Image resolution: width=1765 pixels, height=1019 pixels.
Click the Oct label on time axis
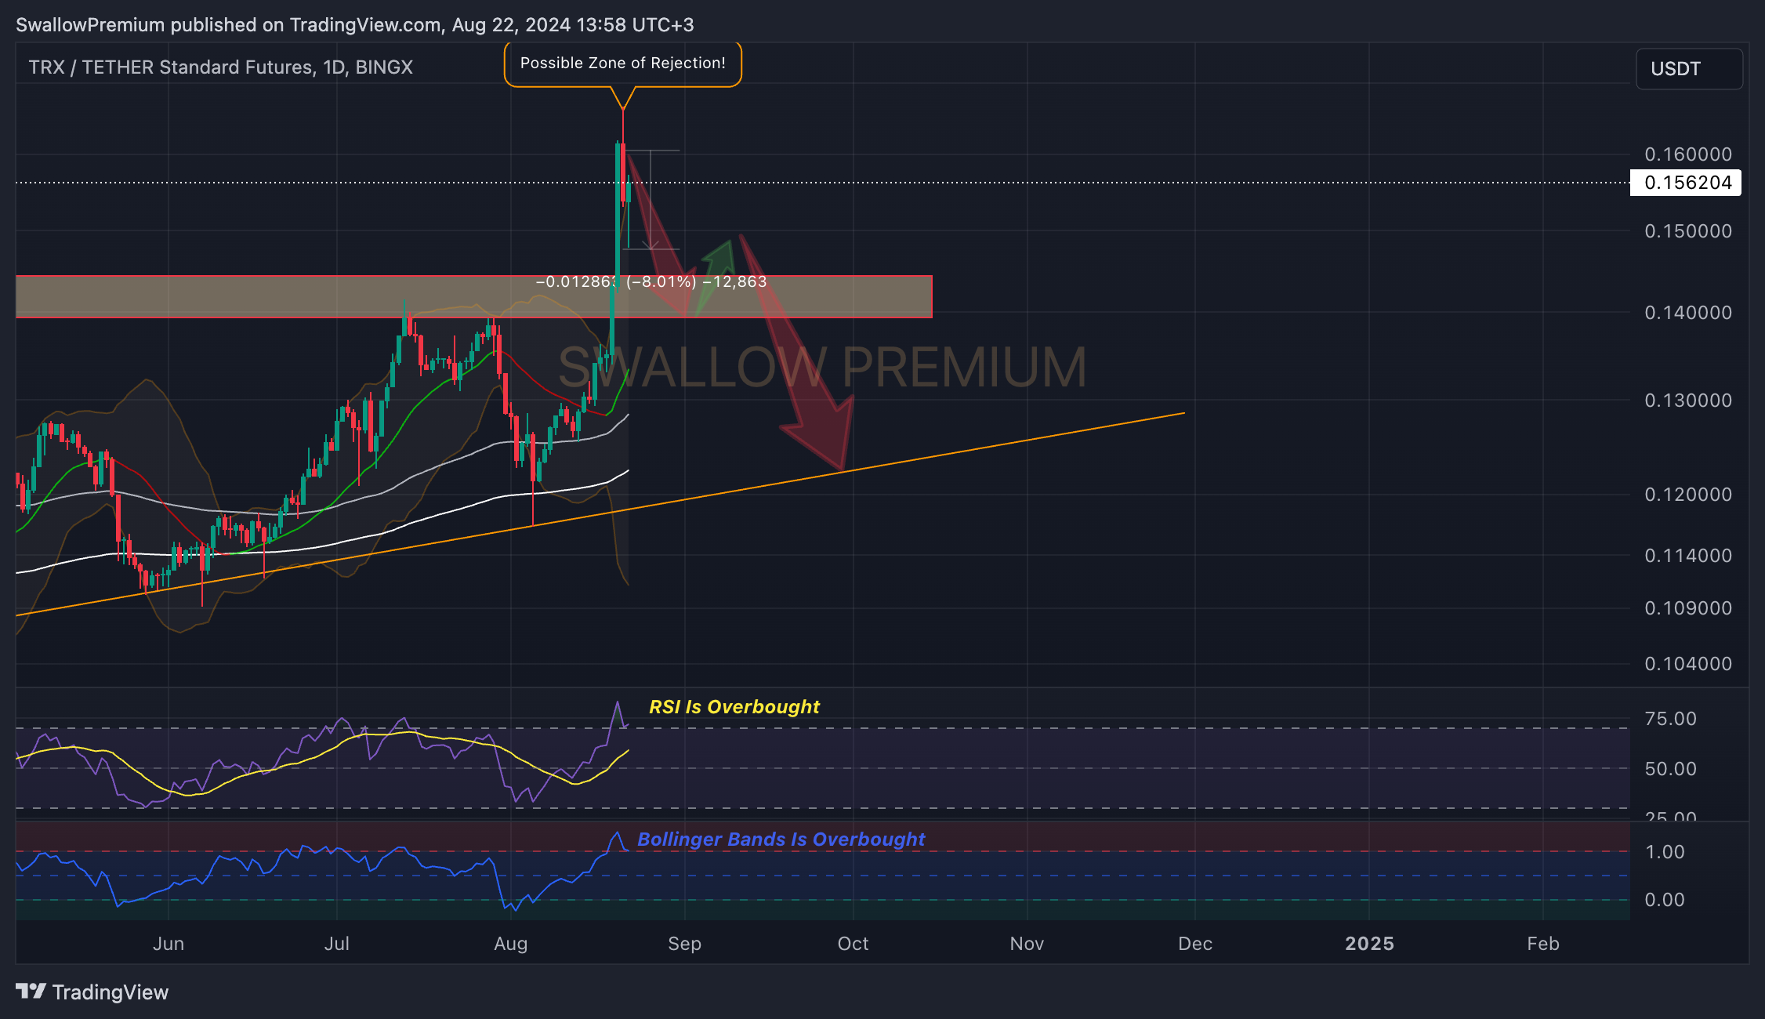[x=853, y=944]
